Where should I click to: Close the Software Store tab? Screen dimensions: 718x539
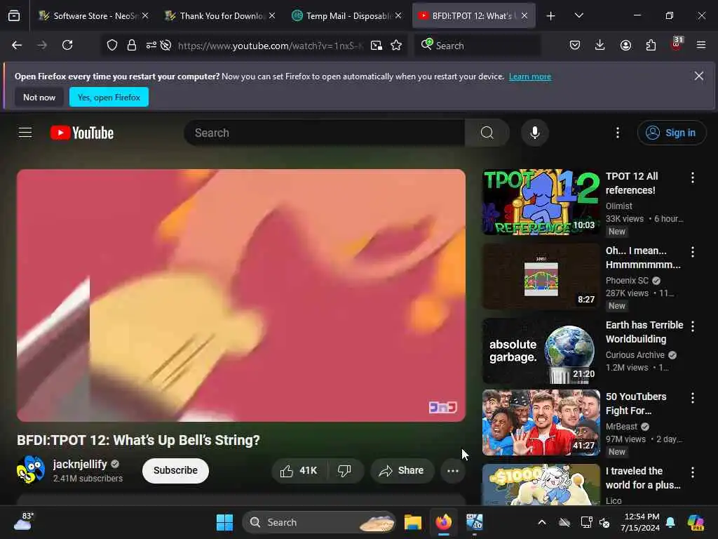tap(145, 15)
